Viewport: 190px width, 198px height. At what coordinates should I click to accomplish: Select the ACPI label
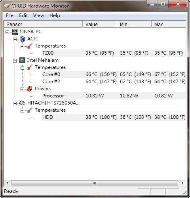click(x=32, y=39)
